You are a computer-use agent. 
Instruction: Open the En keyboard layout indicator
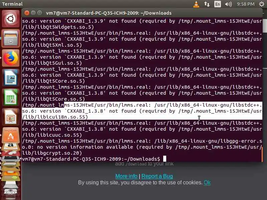click(x=218, y=4)
